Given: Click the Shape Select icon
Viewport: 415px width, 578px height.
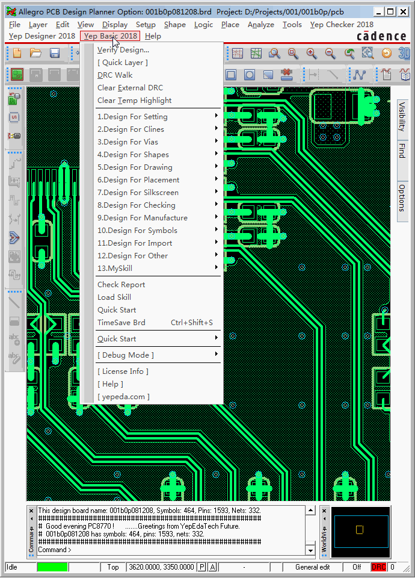Looking at the screenshot, I should 268,75.
